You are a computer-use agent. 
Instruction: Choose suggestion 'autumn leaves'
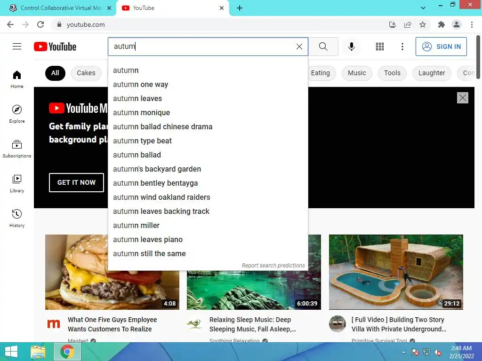pos(208,99)
